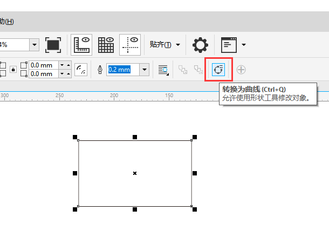Open the options gear icon
Screen dimensions: 329x251
click(200, 45)
